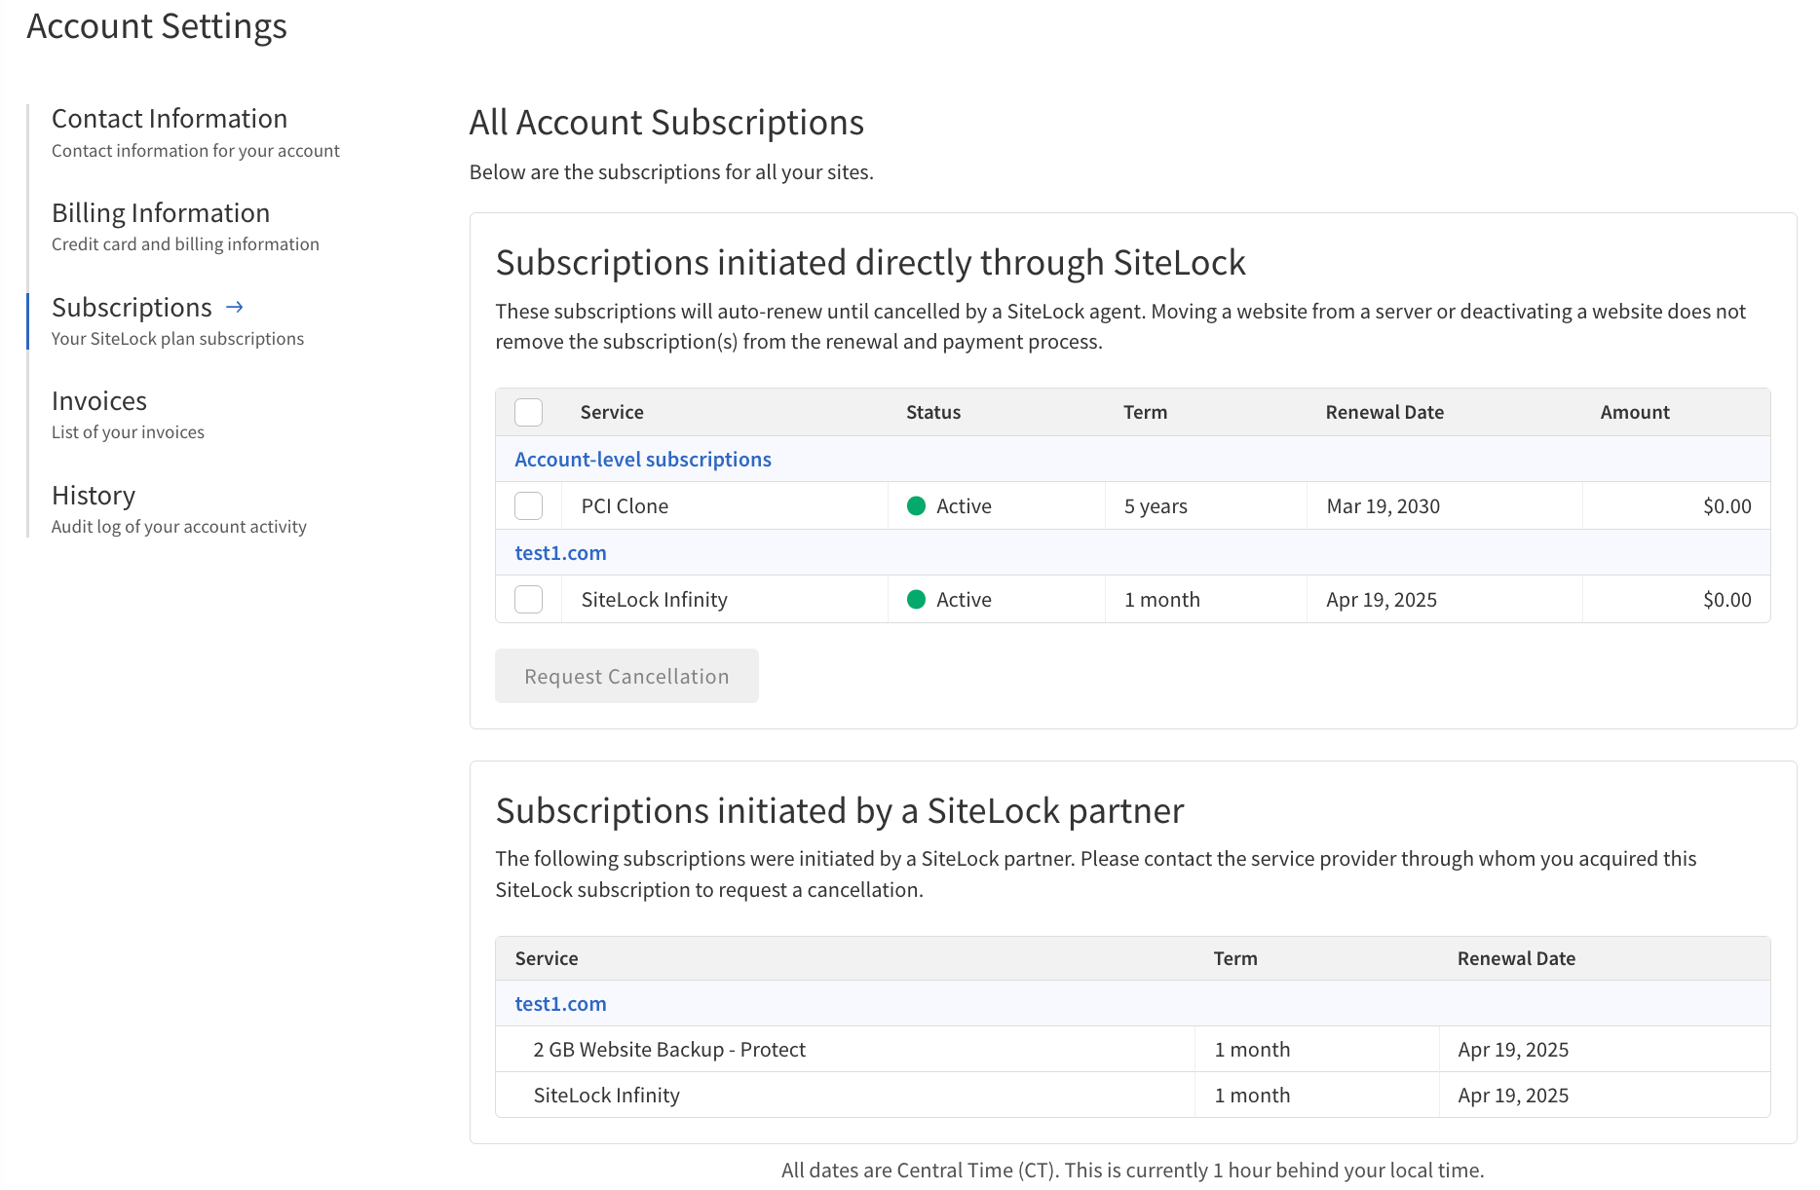The height and width of the screenshot is (1190, 1820).
Task: Click '2 GB Website Backup - Protect' row
Action: click(x=1133, y=1050)
